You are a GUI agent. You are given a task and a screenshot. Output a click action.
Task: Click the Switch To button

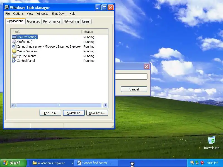click(74, 113)
